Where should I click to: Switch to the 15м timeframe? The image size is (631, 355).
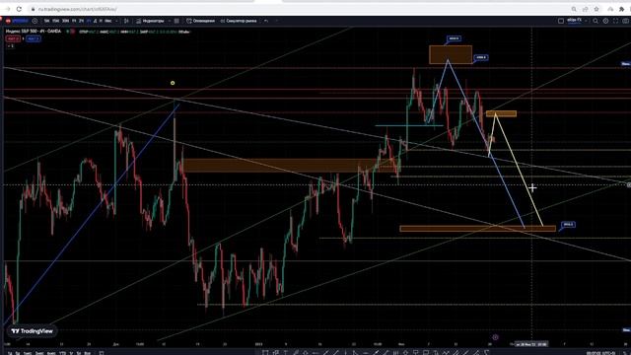pos(56,21)
